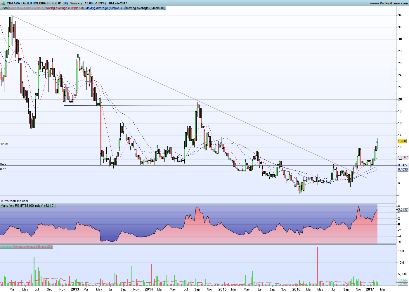
Task: Click the 5.0157 Mansfield RS value tag
Action: (403, 209)
